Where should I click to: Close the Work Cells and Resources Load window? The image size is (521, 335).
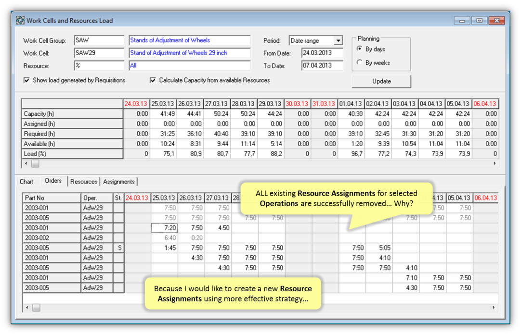tap(497, 21)
